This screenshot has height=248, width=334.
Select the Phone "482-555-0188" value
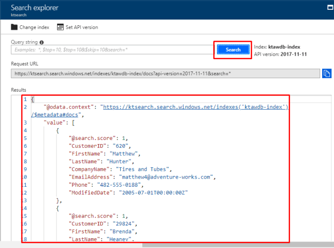[119, 185]
